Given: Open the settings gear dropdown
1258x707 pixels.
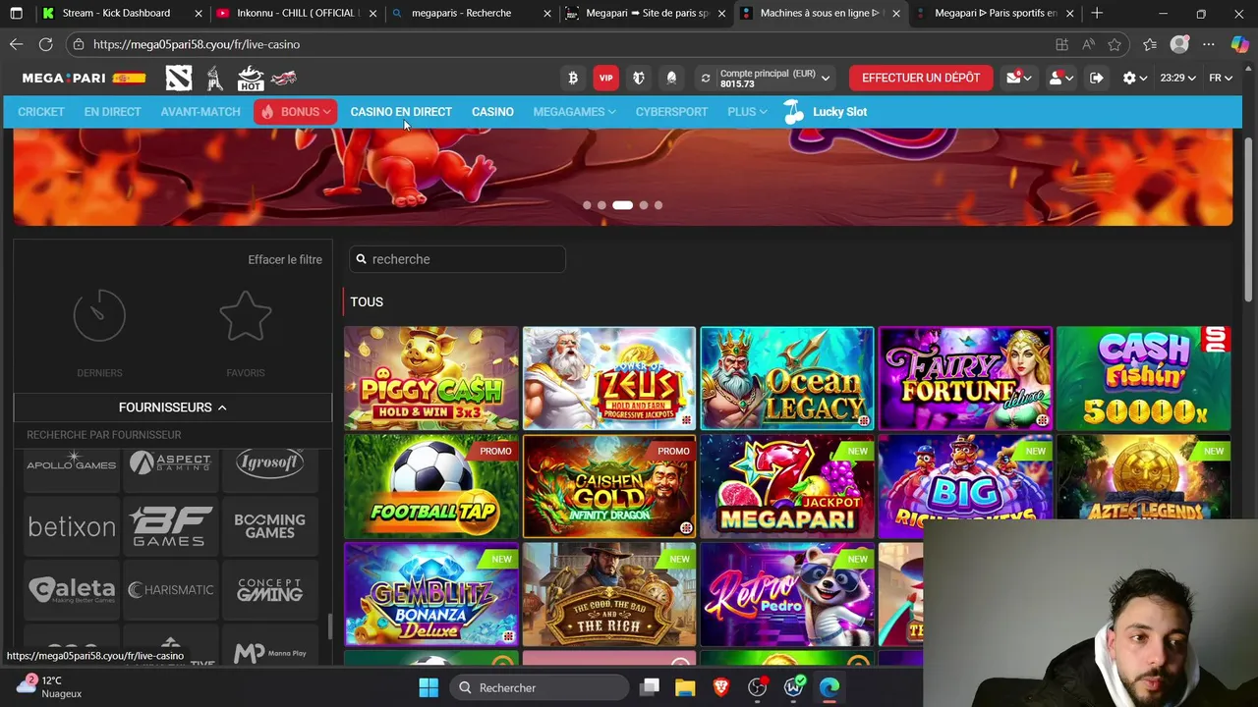Looking at the screenshot, I should pyautogui.click(x=1135, y=78).
